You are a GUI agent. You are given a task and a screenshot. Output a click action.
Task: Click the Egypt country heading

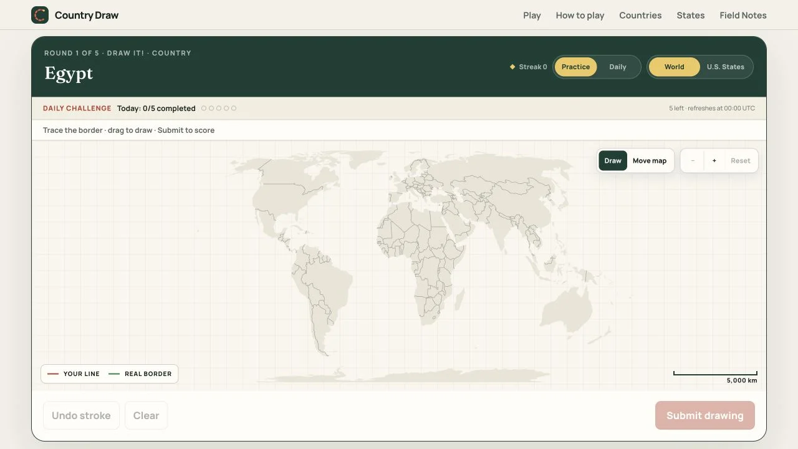(x=69, y=73)
